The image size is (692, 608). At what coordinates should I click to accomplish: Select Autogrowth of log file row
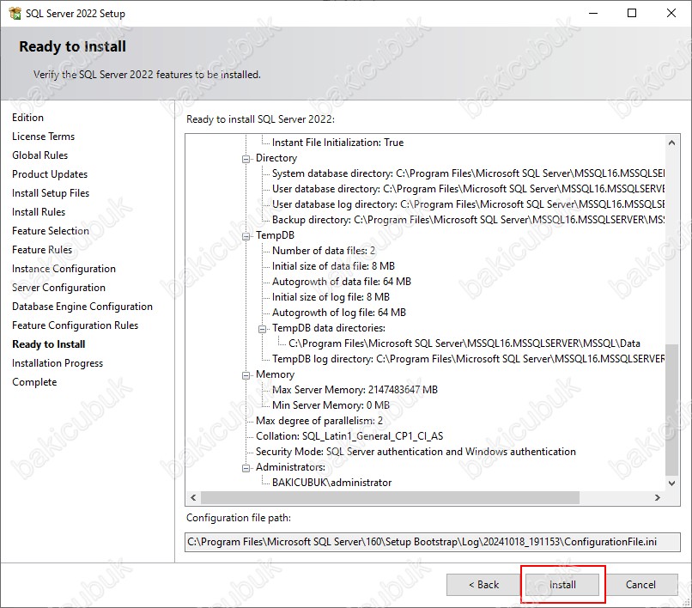coord(338,313)
